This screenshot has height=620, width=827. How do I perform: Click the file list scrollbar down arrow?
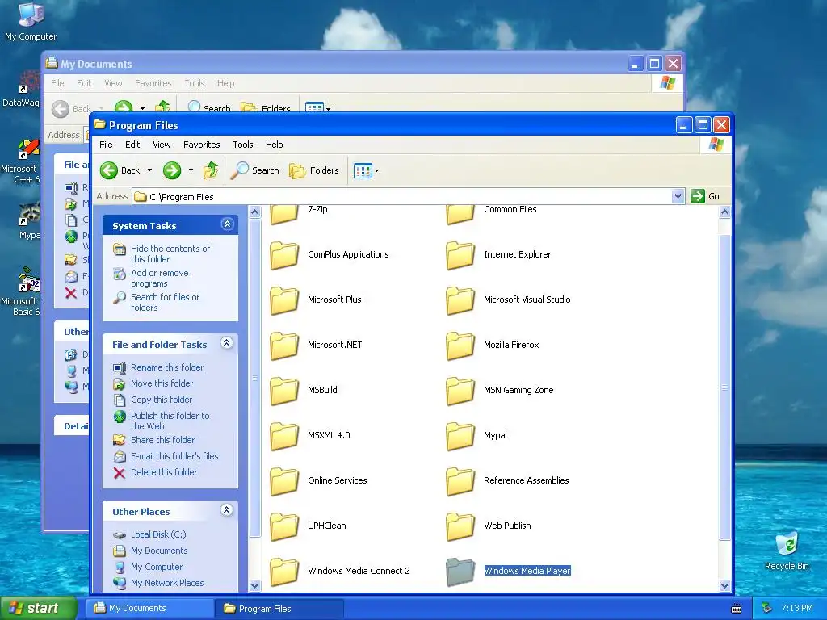[x=724, y=585]
